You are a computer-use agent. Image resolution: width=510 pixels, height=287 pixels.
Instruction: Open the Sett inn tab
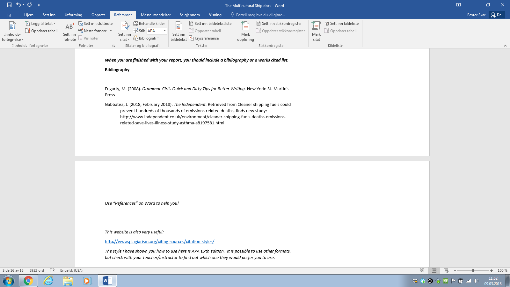pos(49,15)
